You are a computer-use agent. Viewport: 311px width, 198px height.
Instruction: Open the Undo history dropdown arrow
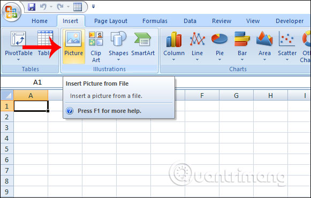point(51,7)
